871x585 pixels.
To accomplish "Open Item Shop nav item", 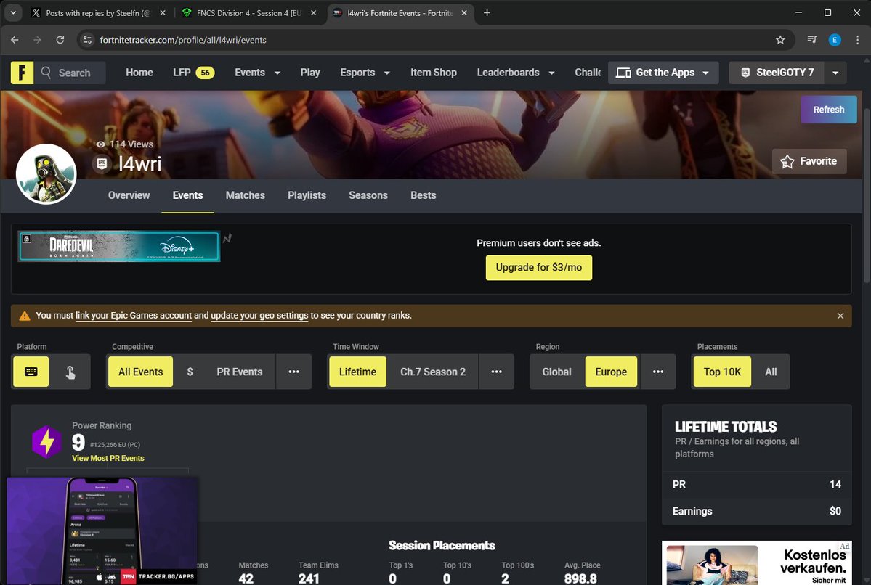I will [433, 73].
